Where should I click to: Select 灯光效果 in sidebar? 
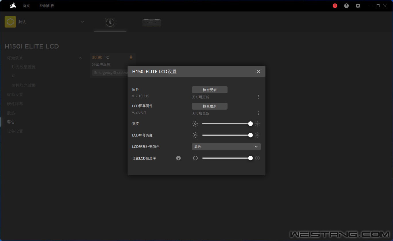[15, 58]
